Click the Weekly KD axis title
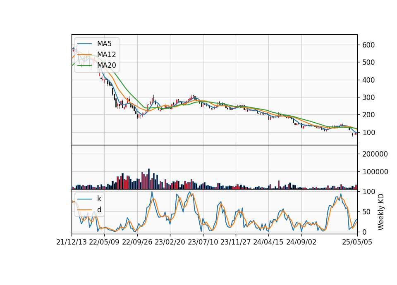 pos(381,212)
